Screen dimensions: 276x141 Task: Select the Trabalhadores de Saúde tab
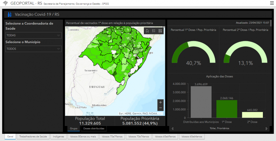[33, 137]
